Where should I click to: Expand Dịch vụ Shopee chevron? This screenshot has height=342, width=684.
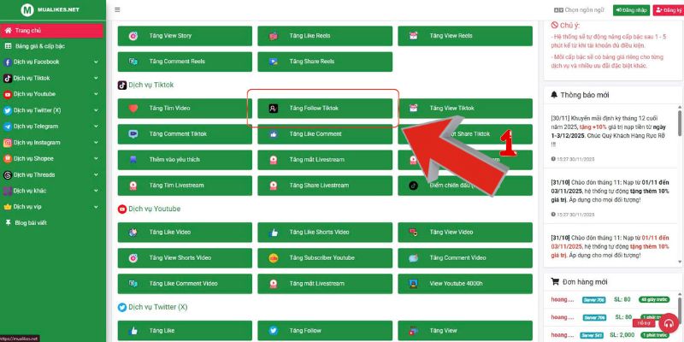pyautogui.click(x=96, y=159)
